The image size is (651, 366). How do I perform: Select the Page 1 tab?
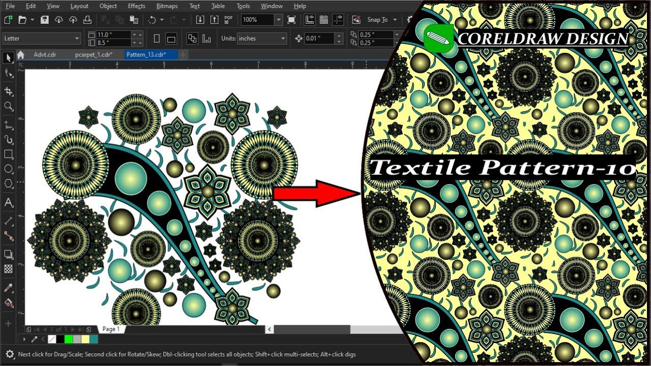tap(111, 329)
